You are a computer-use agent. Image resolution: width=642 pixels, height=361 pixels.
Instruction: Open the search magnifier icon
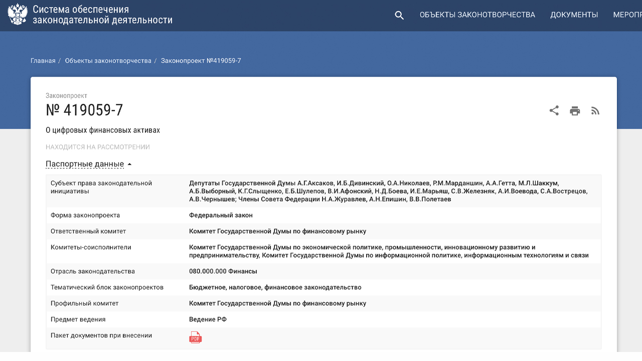[x=399, y=15]
